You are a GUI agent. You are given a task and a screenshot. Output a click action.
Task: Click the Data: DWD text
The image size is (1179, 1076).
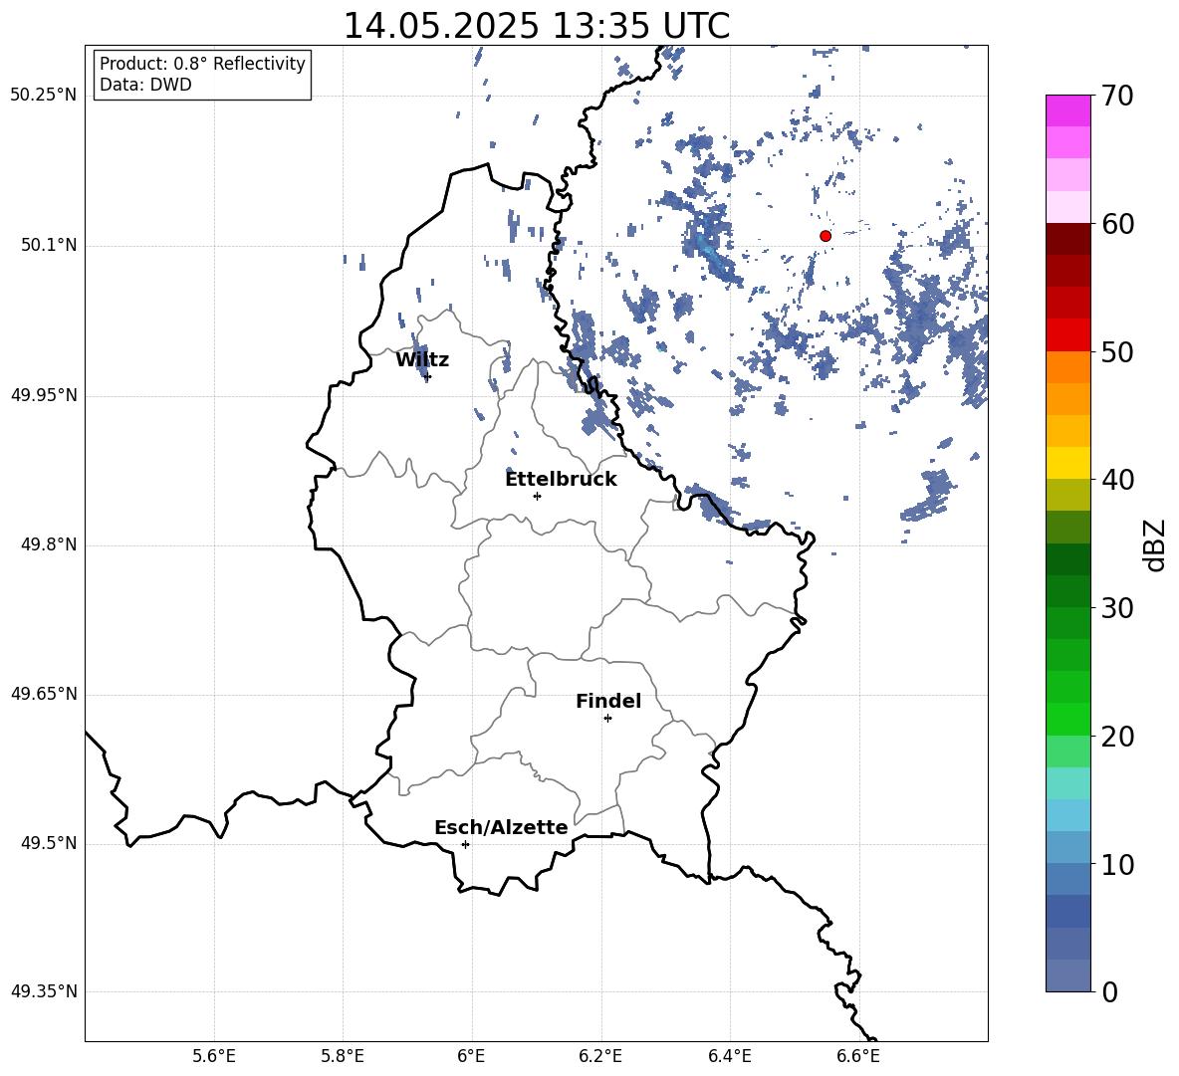[x=145, y=85]
